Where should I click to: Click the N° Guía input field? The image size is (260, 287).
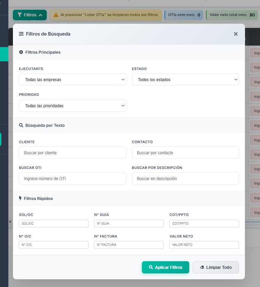click(x=129, y=224)
